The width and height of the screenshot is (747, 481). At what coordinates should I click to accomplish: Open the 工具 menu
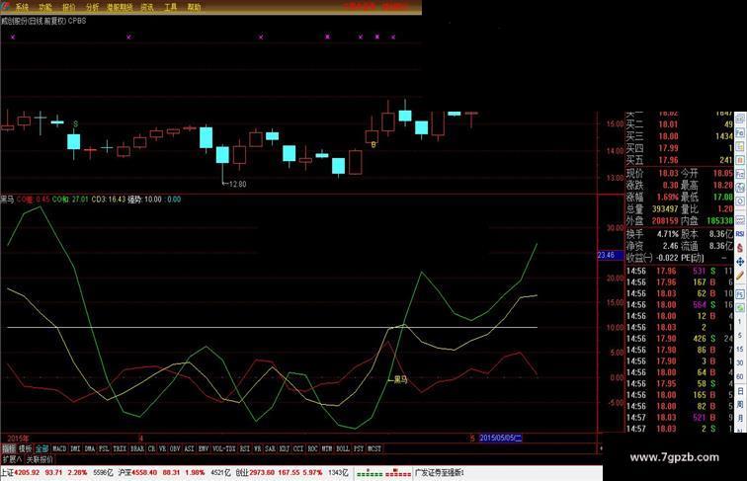pos(171,7)
